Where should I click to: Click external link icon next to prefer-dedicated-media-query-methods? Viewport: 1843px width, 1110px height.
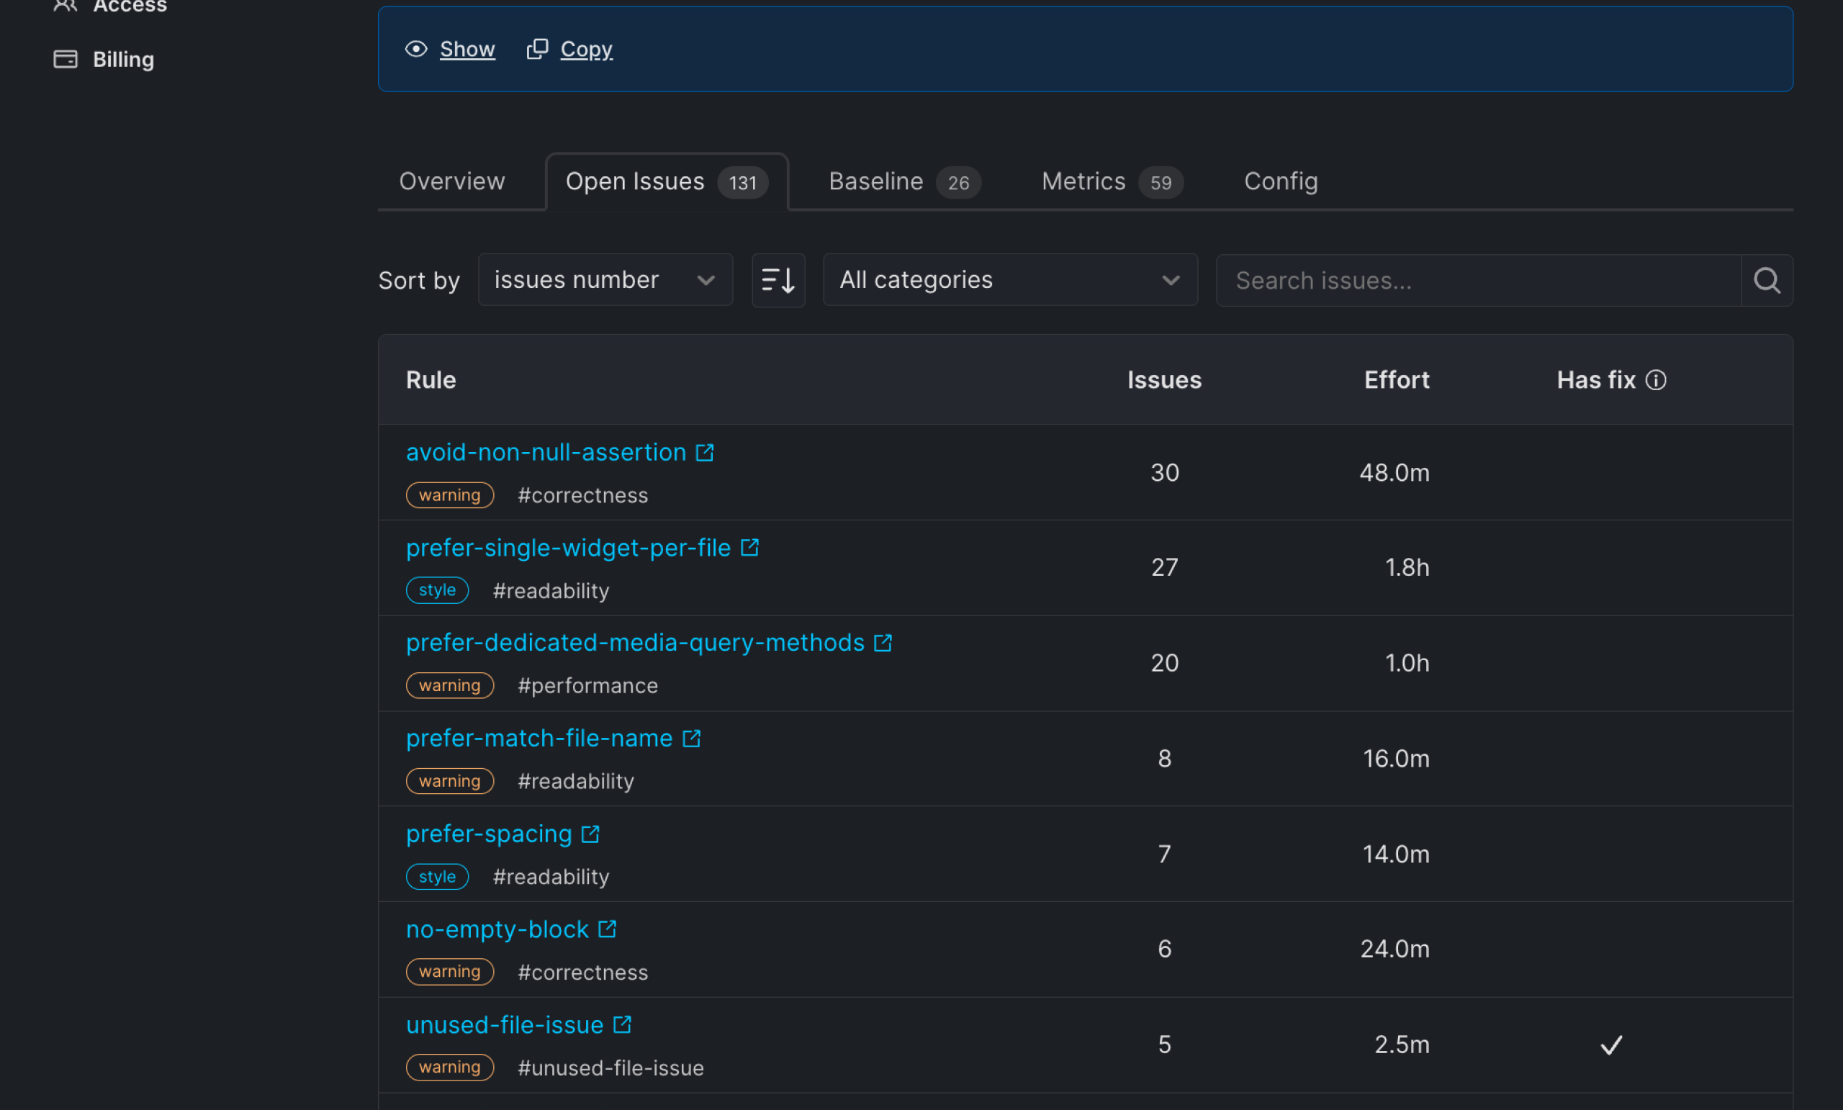(883, 643)
